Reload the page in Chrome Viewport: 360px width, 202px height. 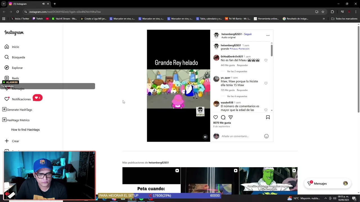(x=17, y=12)
